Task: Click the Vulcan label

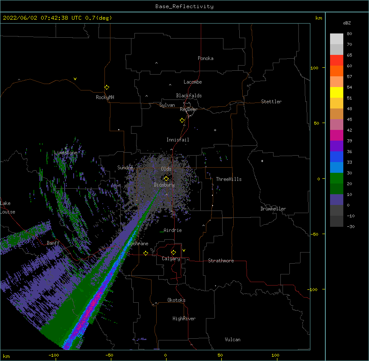Action: (x=232, y=340)
